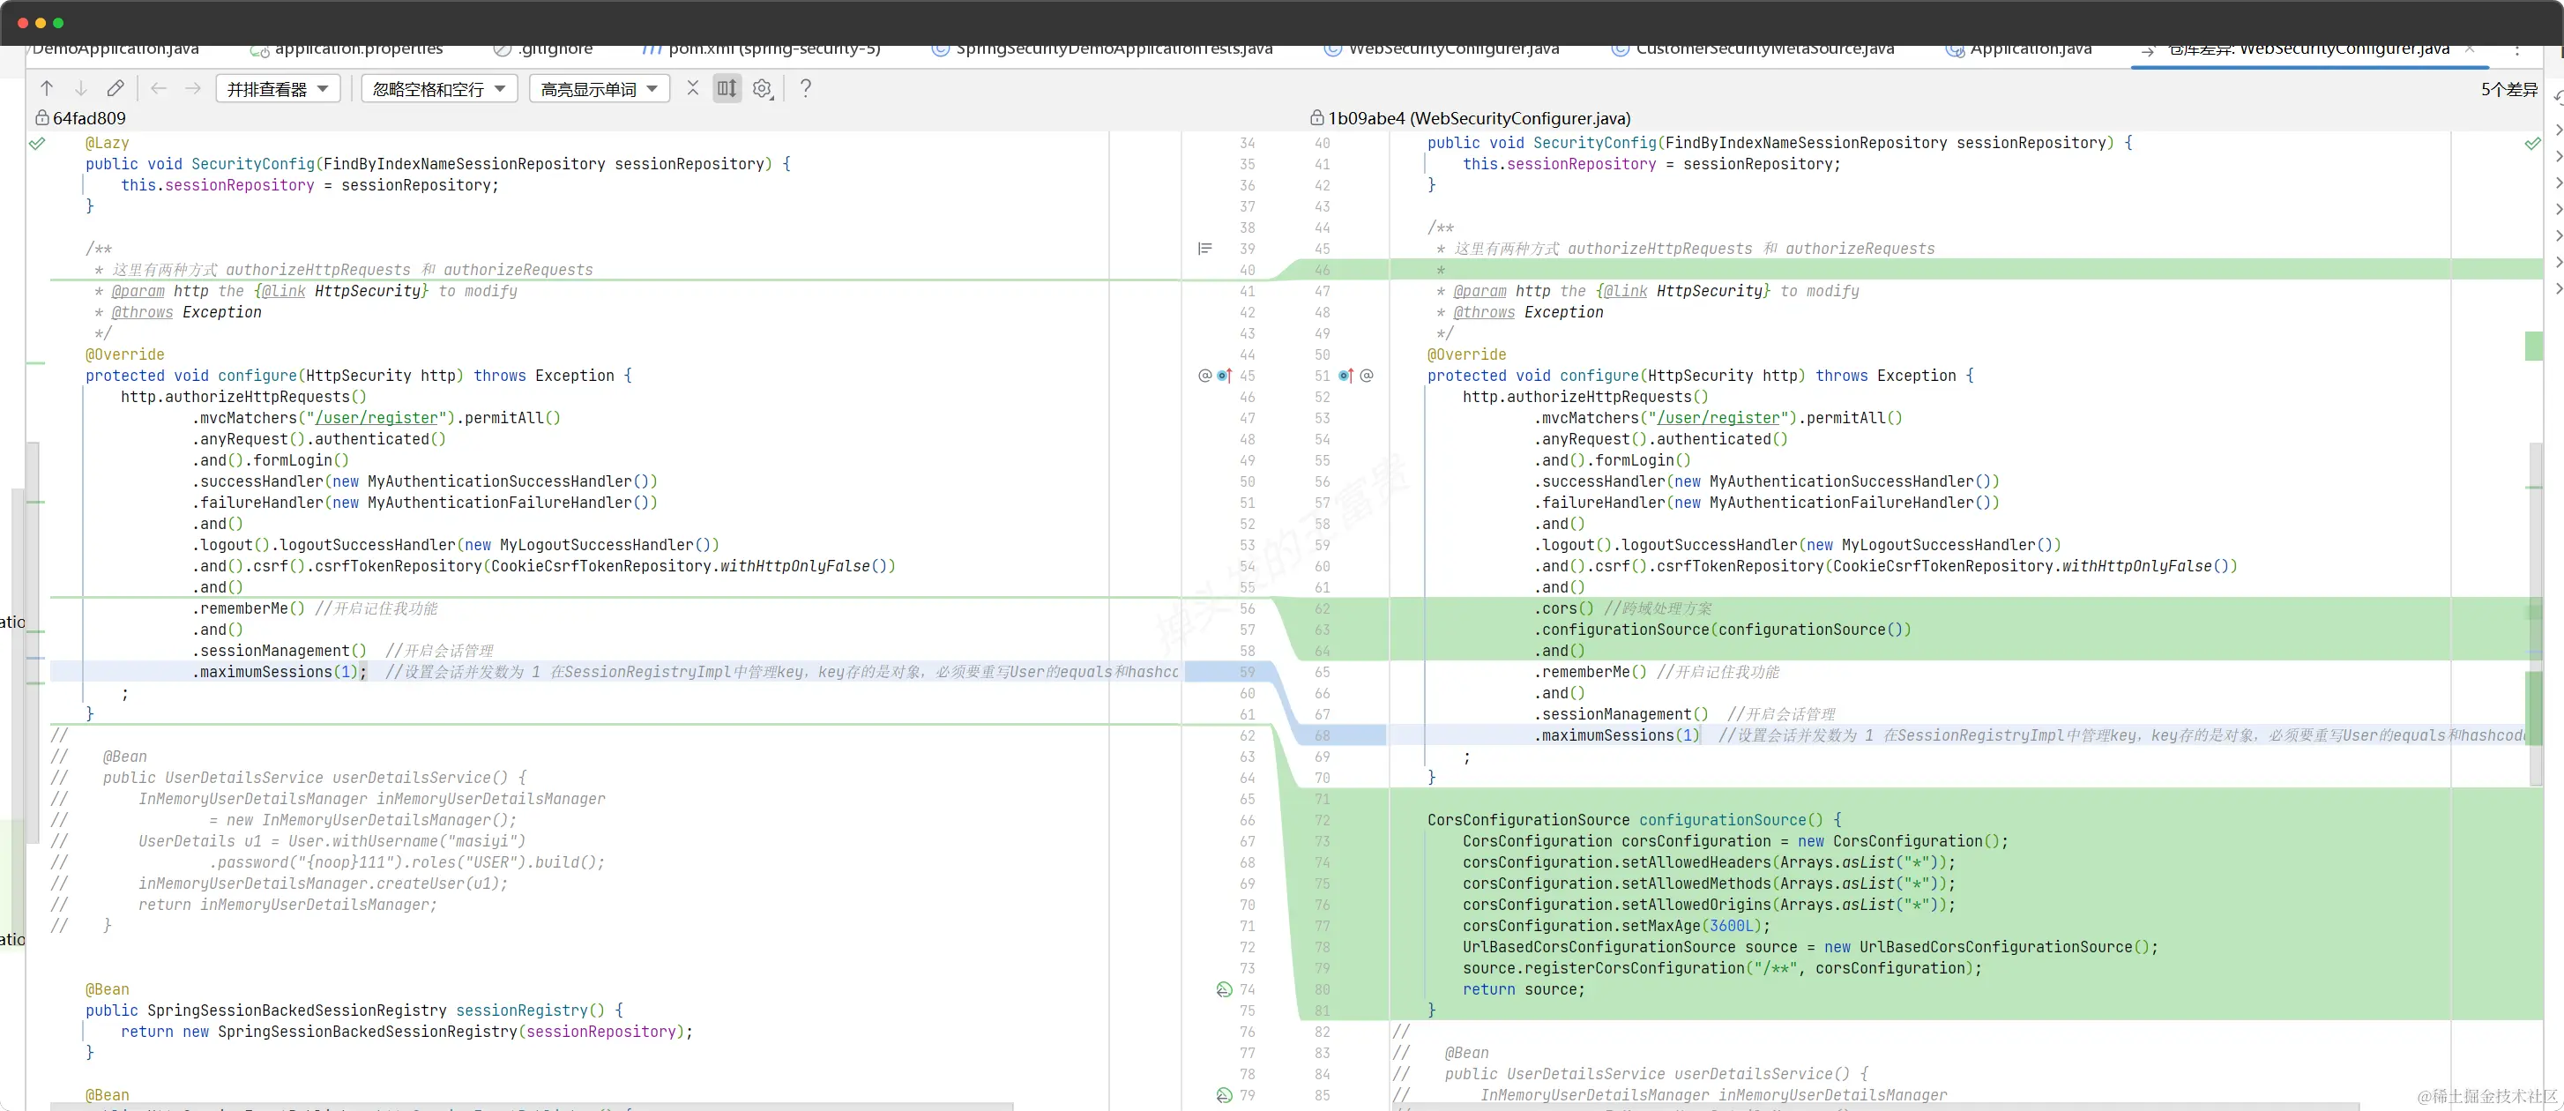Switch to the CustomerSecurityMetaSource.java tab
This screenshot has height=1111, width=2564.
coord(1753,48)
